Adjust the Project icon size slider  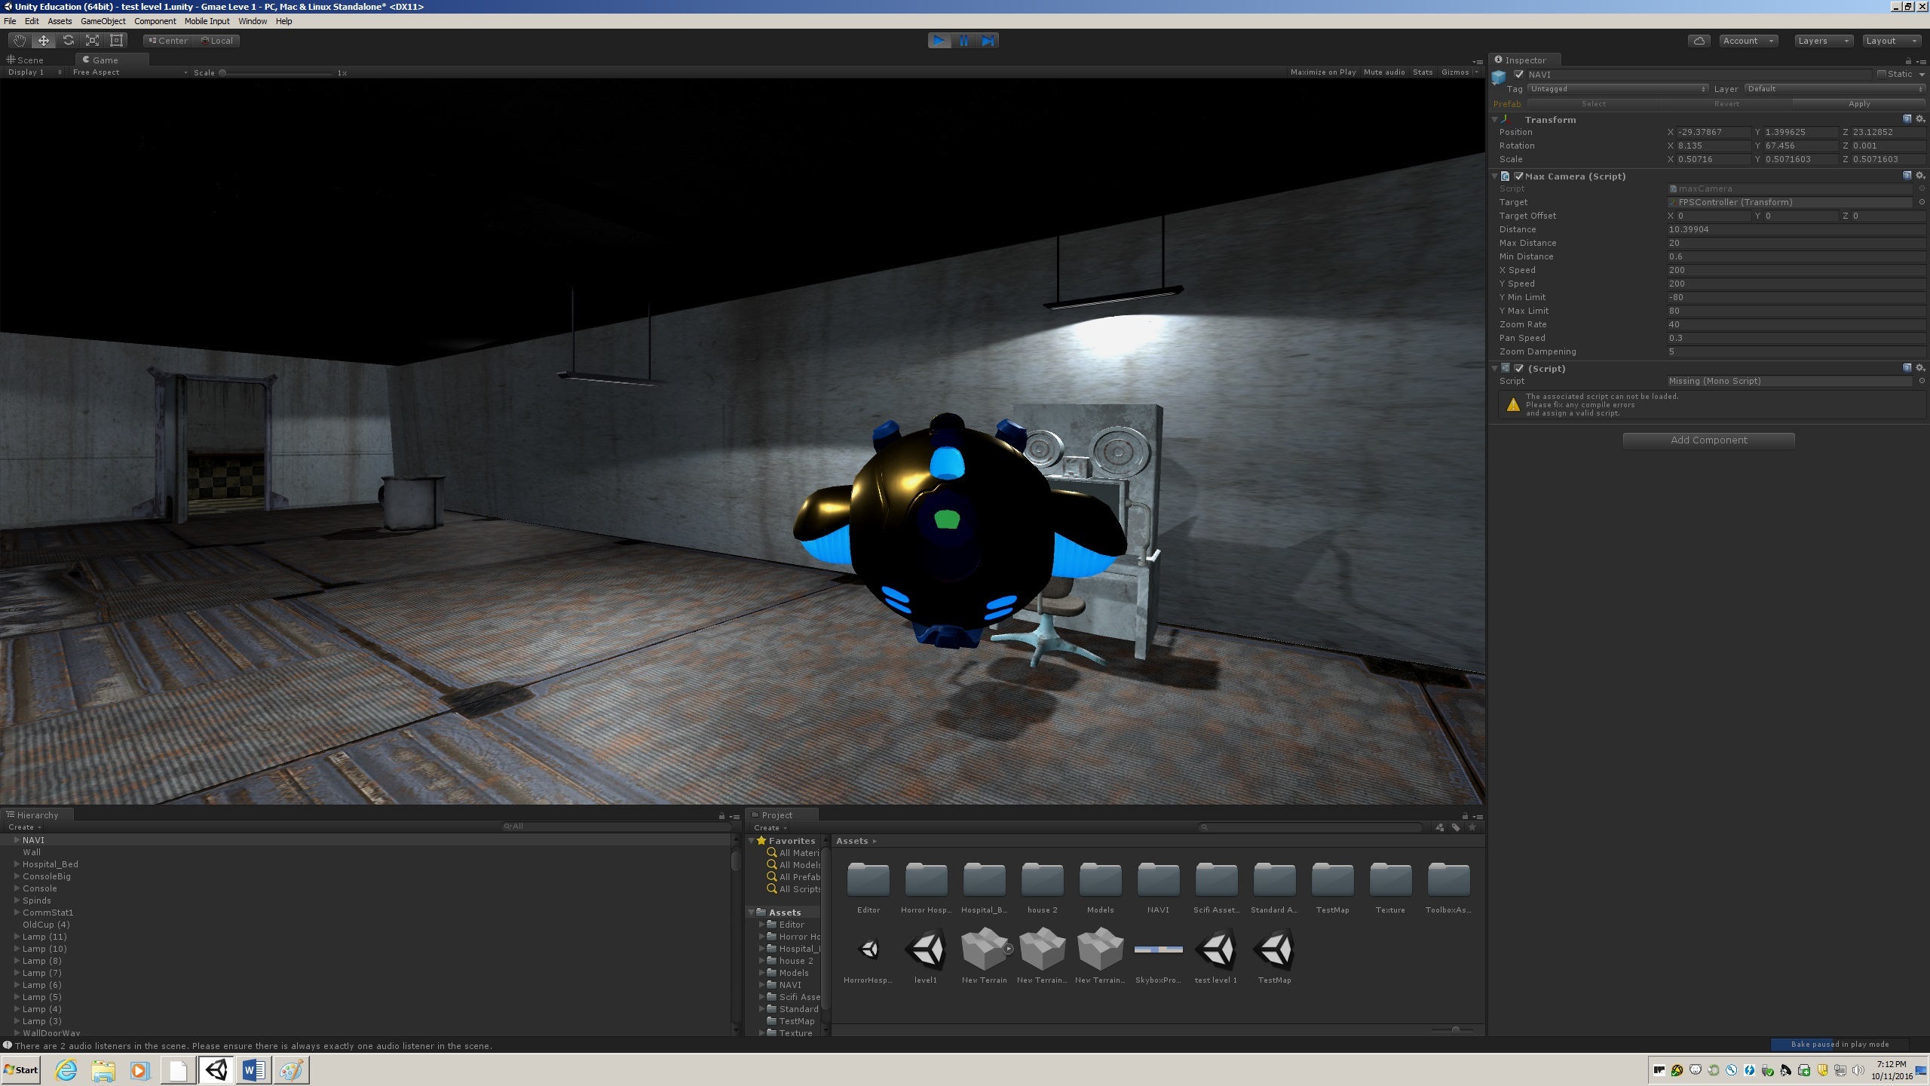tap(1454, 1029)
